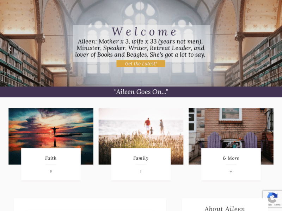Click the About Aileen heading
Viewport: 282px width, 211px height.
[x=225, y=209]
